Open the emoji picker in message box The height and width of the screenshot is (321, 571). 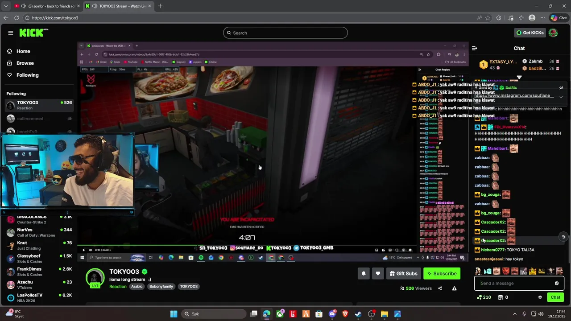pyautogui.click(x=557, y=283)
